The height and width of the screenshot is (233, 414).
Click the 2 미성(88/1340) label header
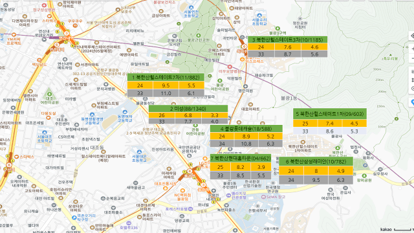pos(188,109)
